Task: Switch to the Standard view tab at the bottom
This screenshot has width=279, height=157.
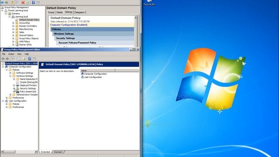Action: click(x=58, y=152)
